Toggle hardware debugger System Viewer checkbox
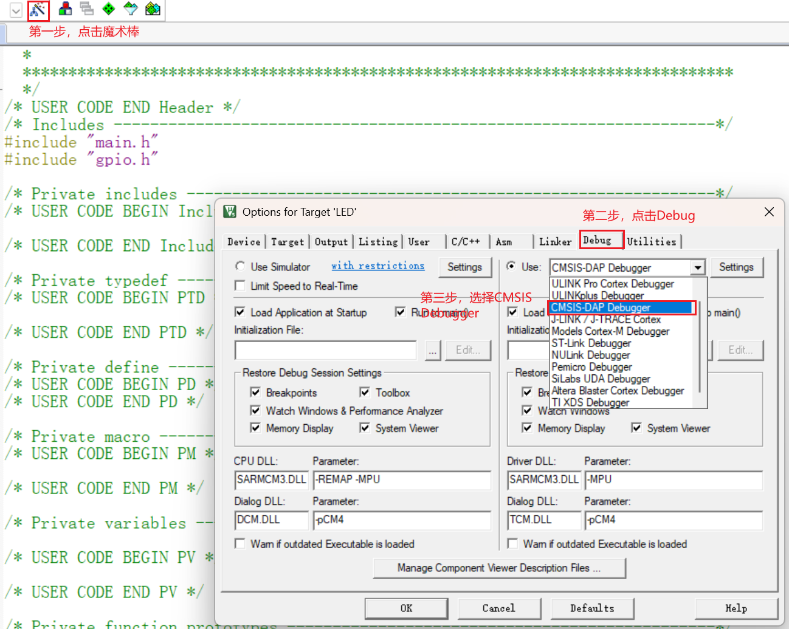Viewport: 789px width, 629px height. tap(636, 428)
